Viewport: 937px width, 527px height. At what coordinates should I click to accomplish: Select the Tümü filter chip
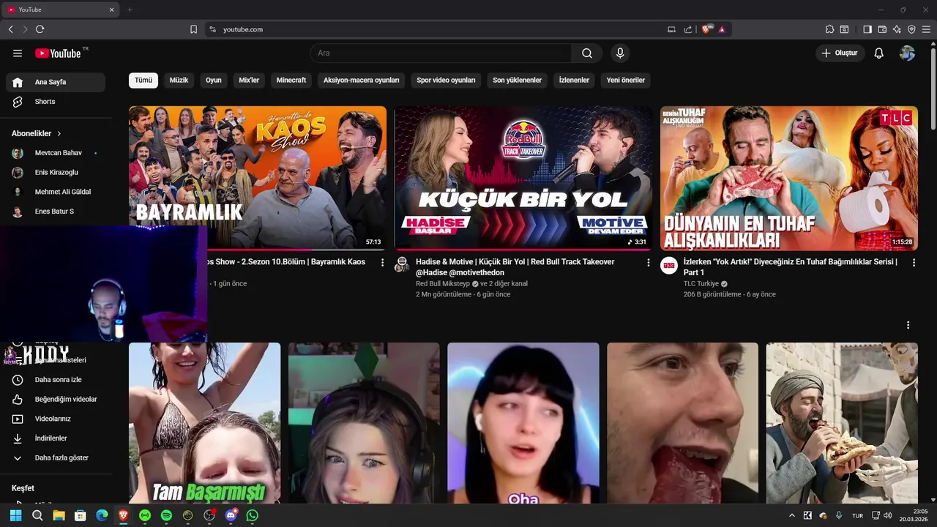point(143,81)
